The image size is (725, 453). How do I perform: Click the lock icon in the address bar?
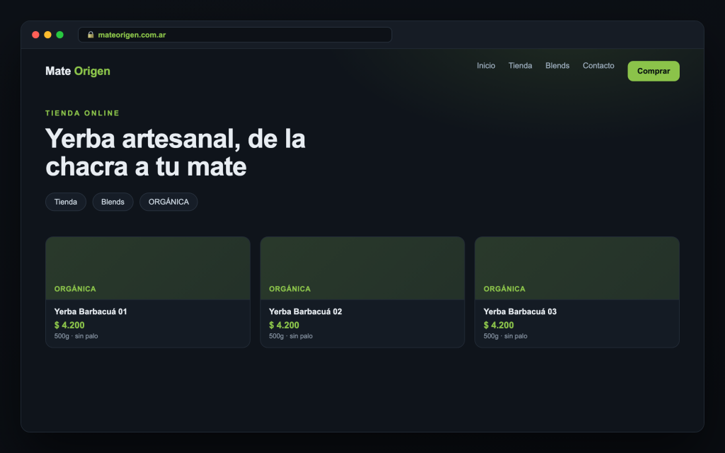point(91,35)
